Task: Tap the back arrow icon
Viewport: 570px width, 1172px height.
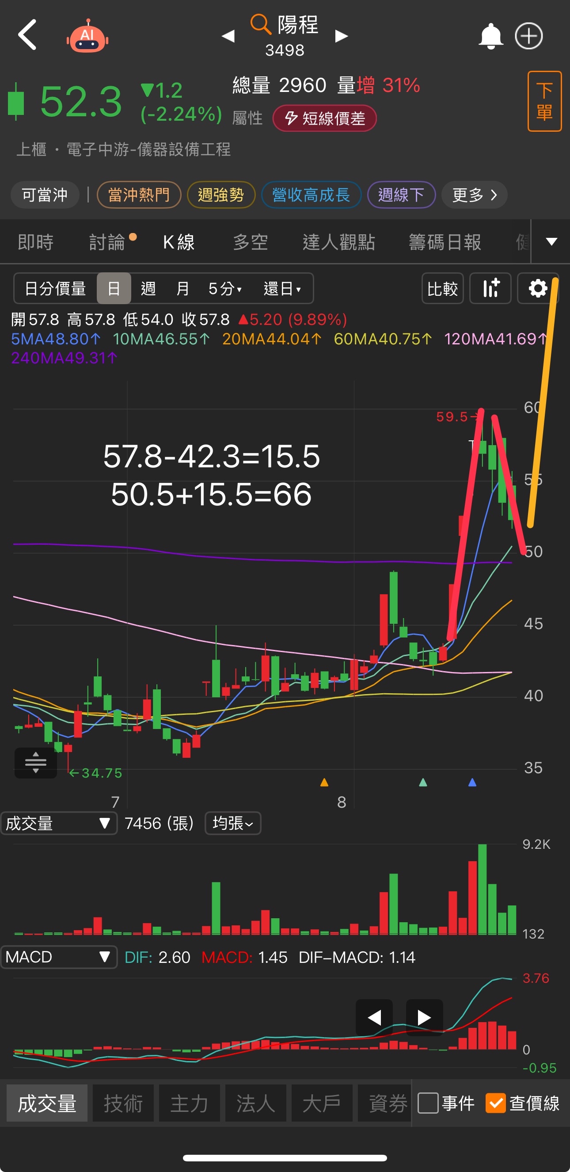Action: [x=27, y=34]
